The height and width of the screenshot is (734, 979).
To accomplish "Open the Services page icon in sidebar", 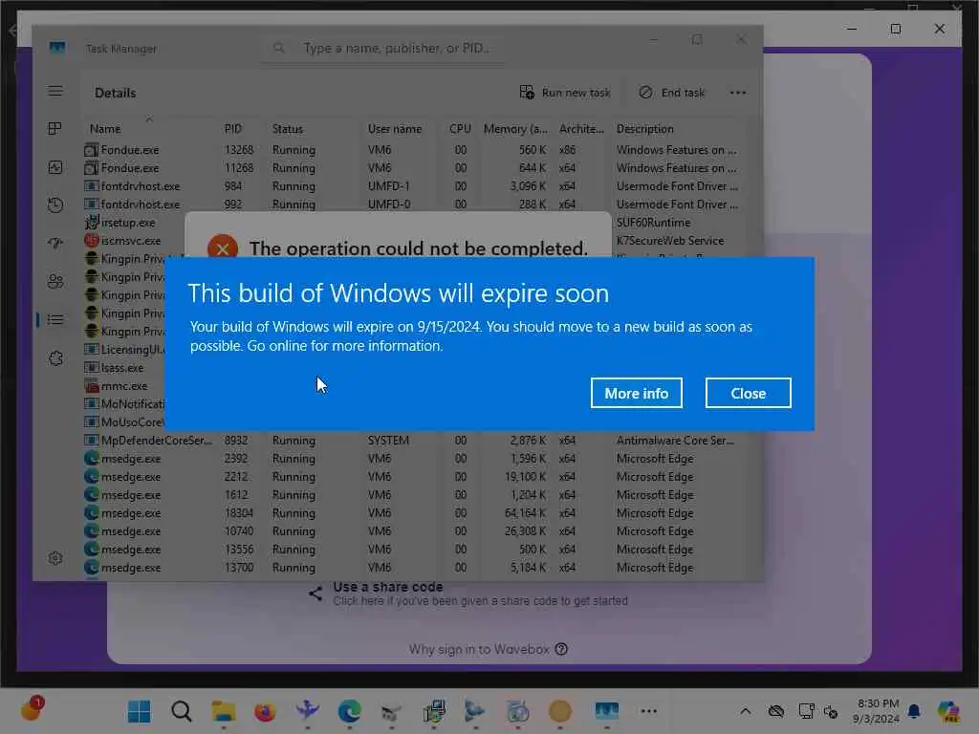I will coord(54,358).
